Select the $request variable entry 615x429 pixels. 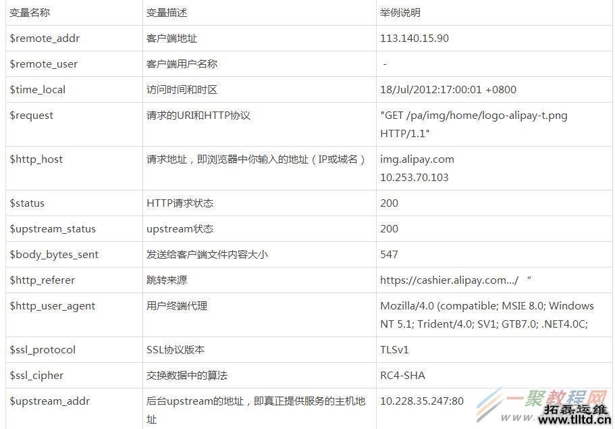tap(32, 115)
